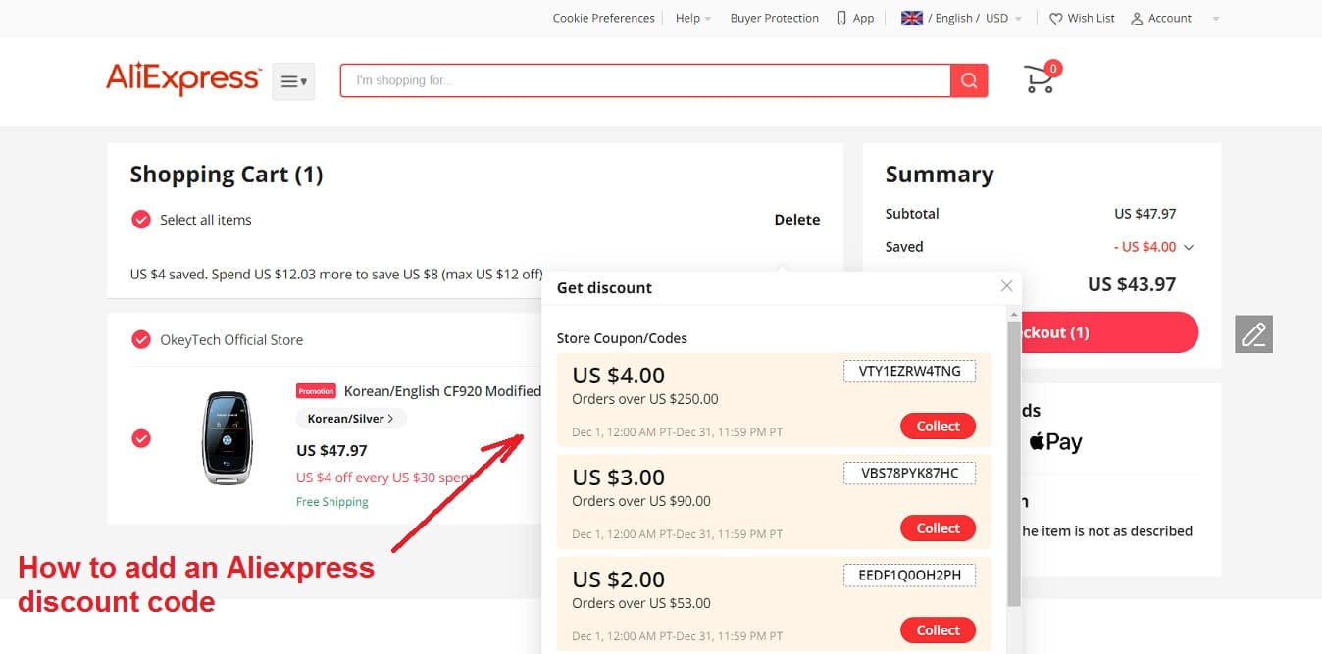
Task: Open the Korean/Silver variant selector
Action: pyautogui.click(x=351, y=419)
